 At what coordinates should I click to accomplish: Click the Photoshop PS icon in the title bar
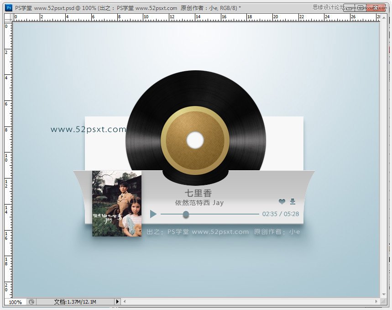[x=9, y=8]
